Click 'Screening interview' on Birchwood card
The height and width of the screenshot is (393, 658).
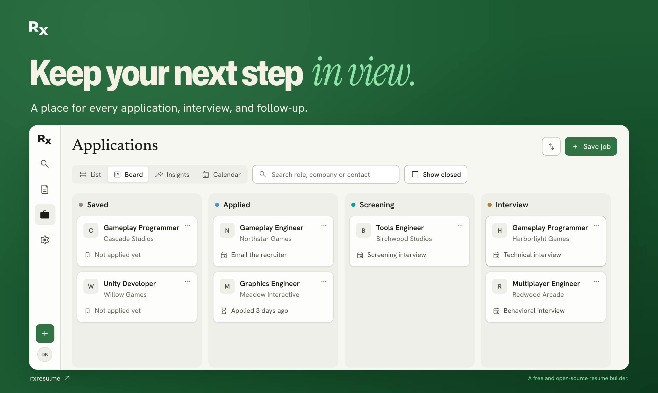(396, 255)
